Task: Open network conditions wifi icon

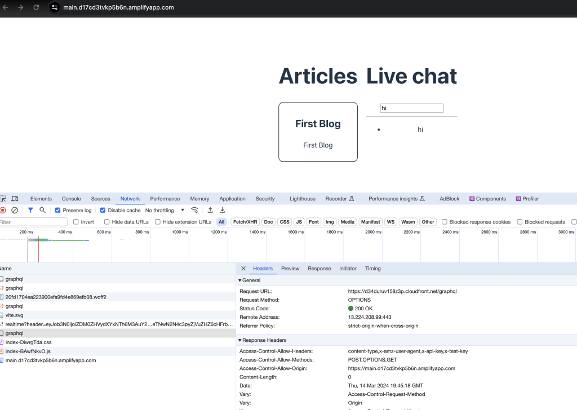Action: click(x=194, y=210)
